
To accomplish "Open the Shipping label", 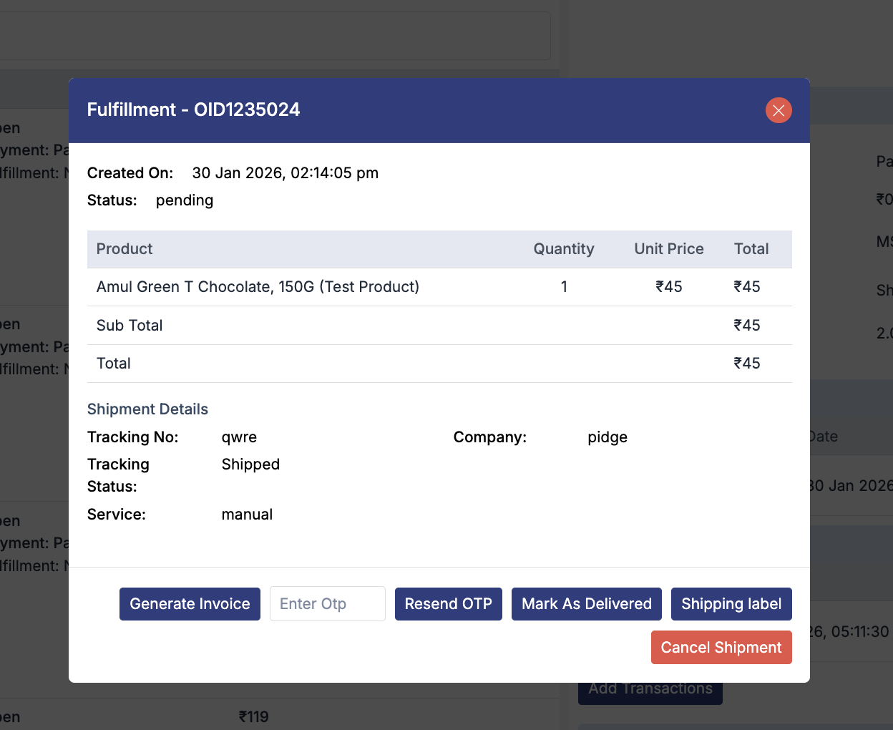I will click(731, 604).
